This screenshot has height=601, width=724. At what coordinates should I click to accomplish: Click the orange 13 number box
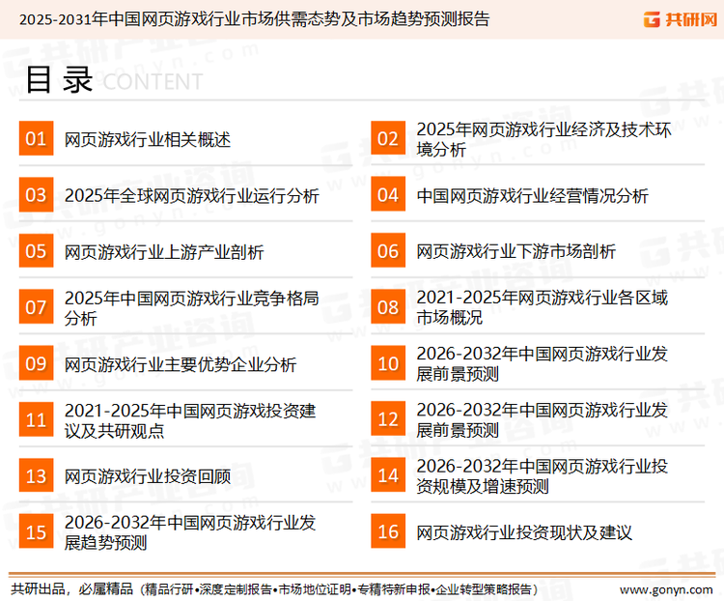(36, 475)
